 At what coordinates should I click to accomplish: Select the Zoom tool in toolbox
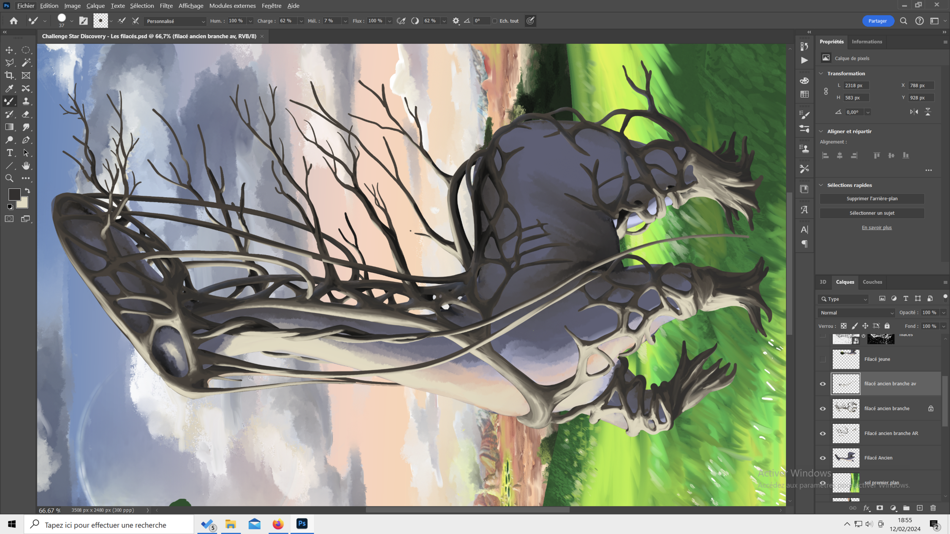tap(9, 178)
